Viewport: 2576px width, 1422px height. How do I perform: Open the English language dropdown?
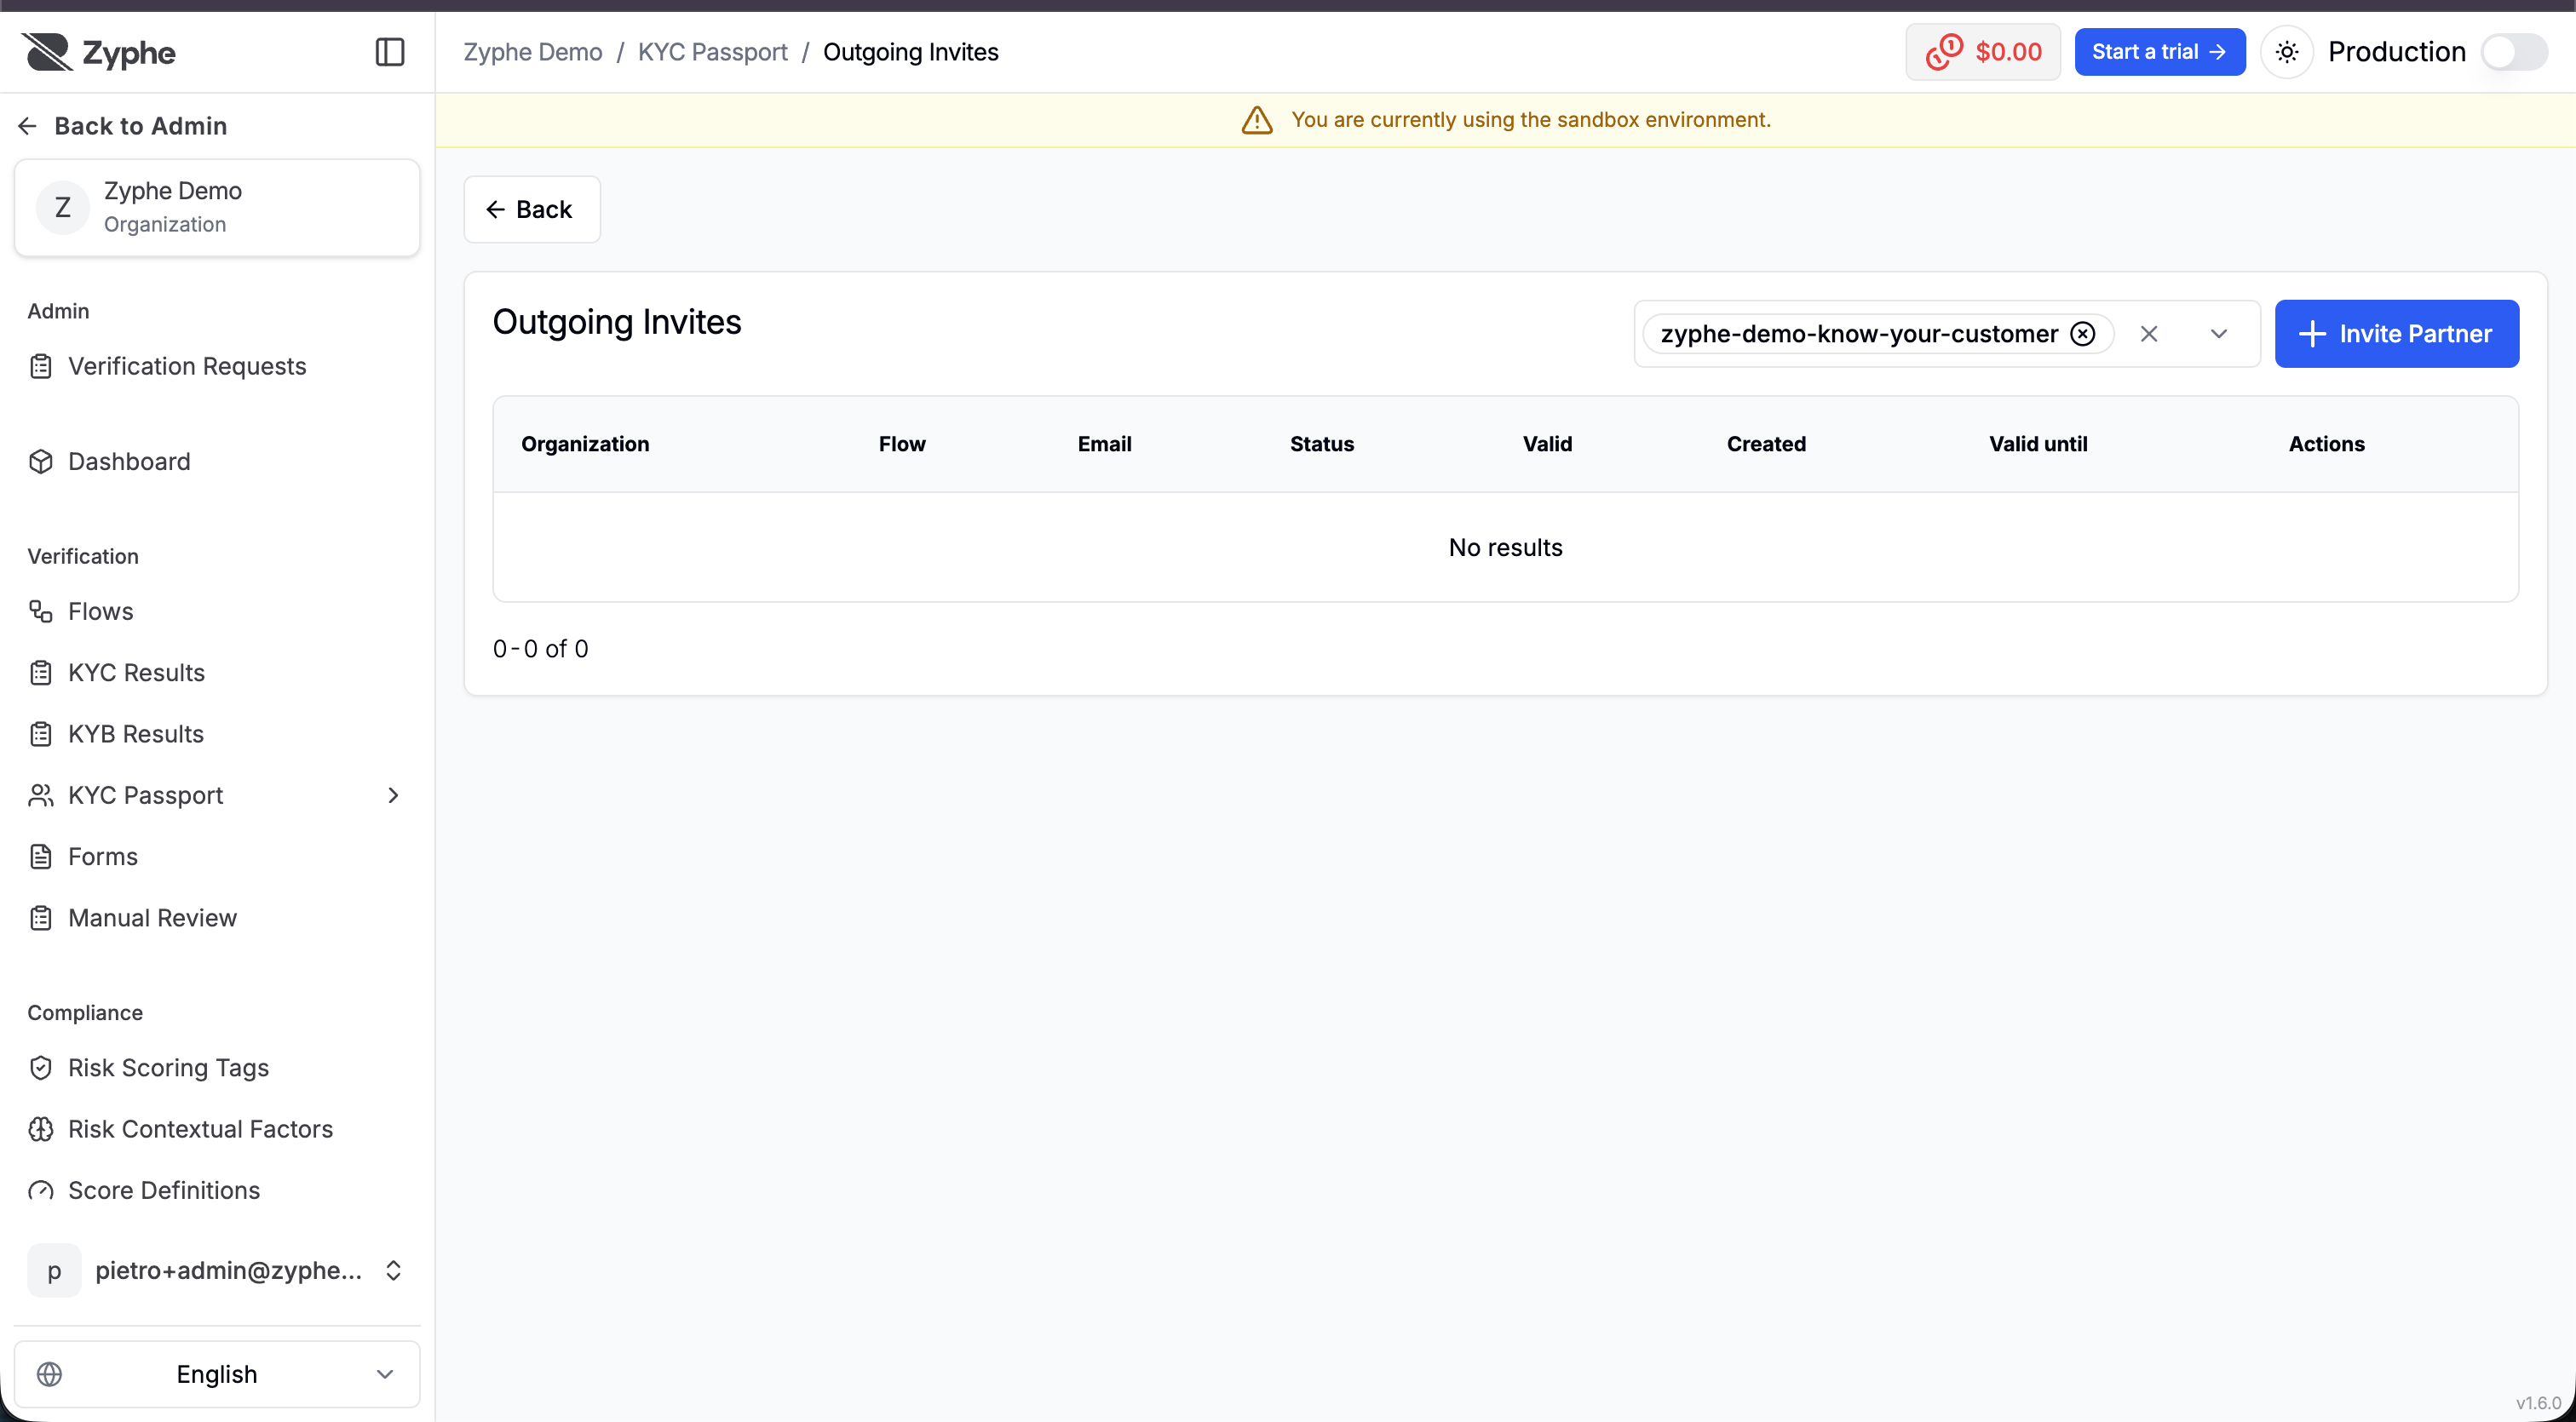[x=217, y=1374]
